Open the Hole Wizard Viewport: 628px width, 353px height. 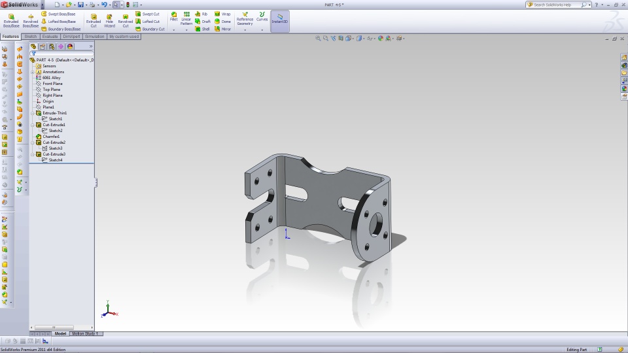[x=109, y=21]
